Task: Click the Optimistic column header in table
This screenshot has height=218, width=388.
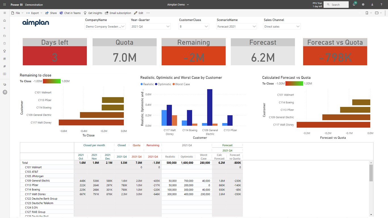Action: click(187, 157)
